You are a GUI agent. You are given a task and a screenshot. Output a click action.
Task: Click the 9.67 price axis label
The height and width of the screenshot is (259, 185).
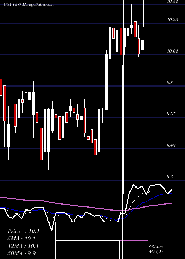pyautogui.click(x=171, y=114)
